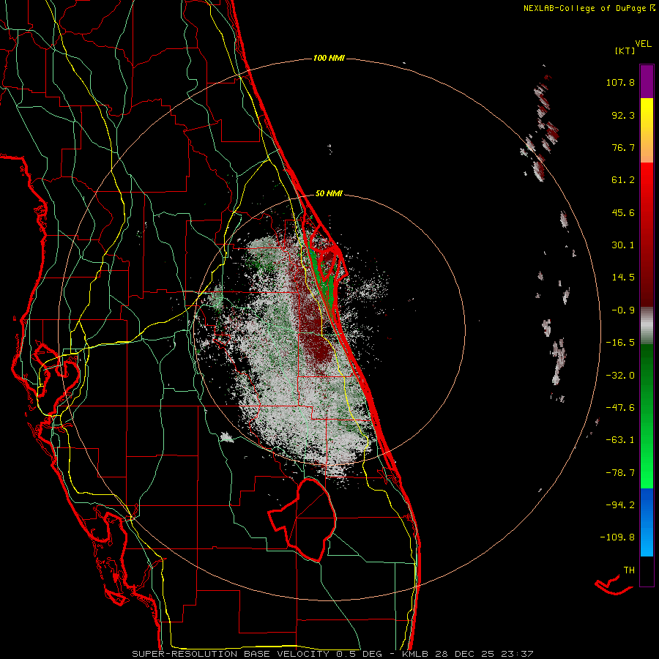Click the -0.9 velocity scale value
Viewport: 659px width, 659px height.
click(x=623, y=310)
